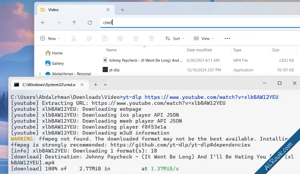The image size is (300, 174).
Task: Click the 1.37MiB/s download speed
Action: point(165,169)
